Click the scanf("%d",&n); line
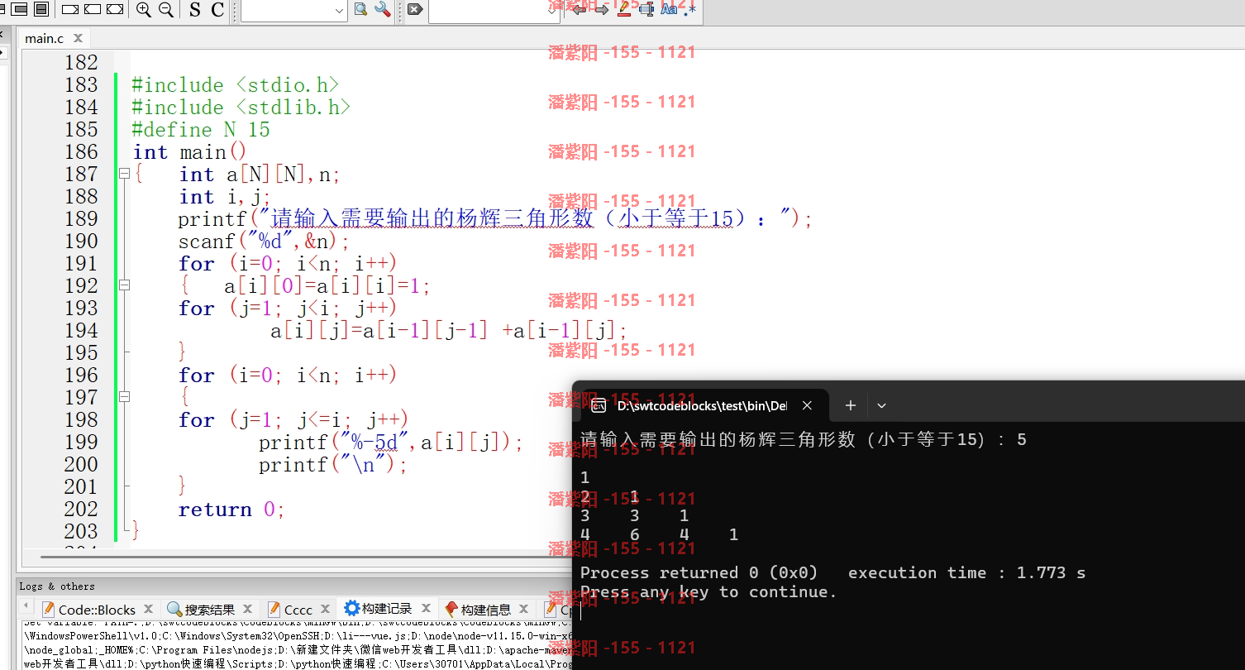Viewport: 1245px width, 670px height. (x=265, y=242)
